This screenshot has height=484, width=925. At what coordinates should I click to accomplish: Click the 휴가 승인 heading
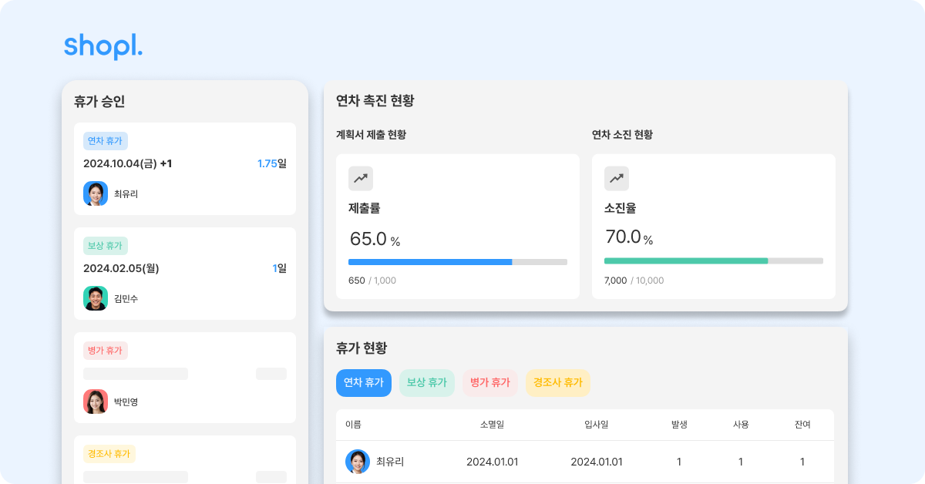(99, 101)
